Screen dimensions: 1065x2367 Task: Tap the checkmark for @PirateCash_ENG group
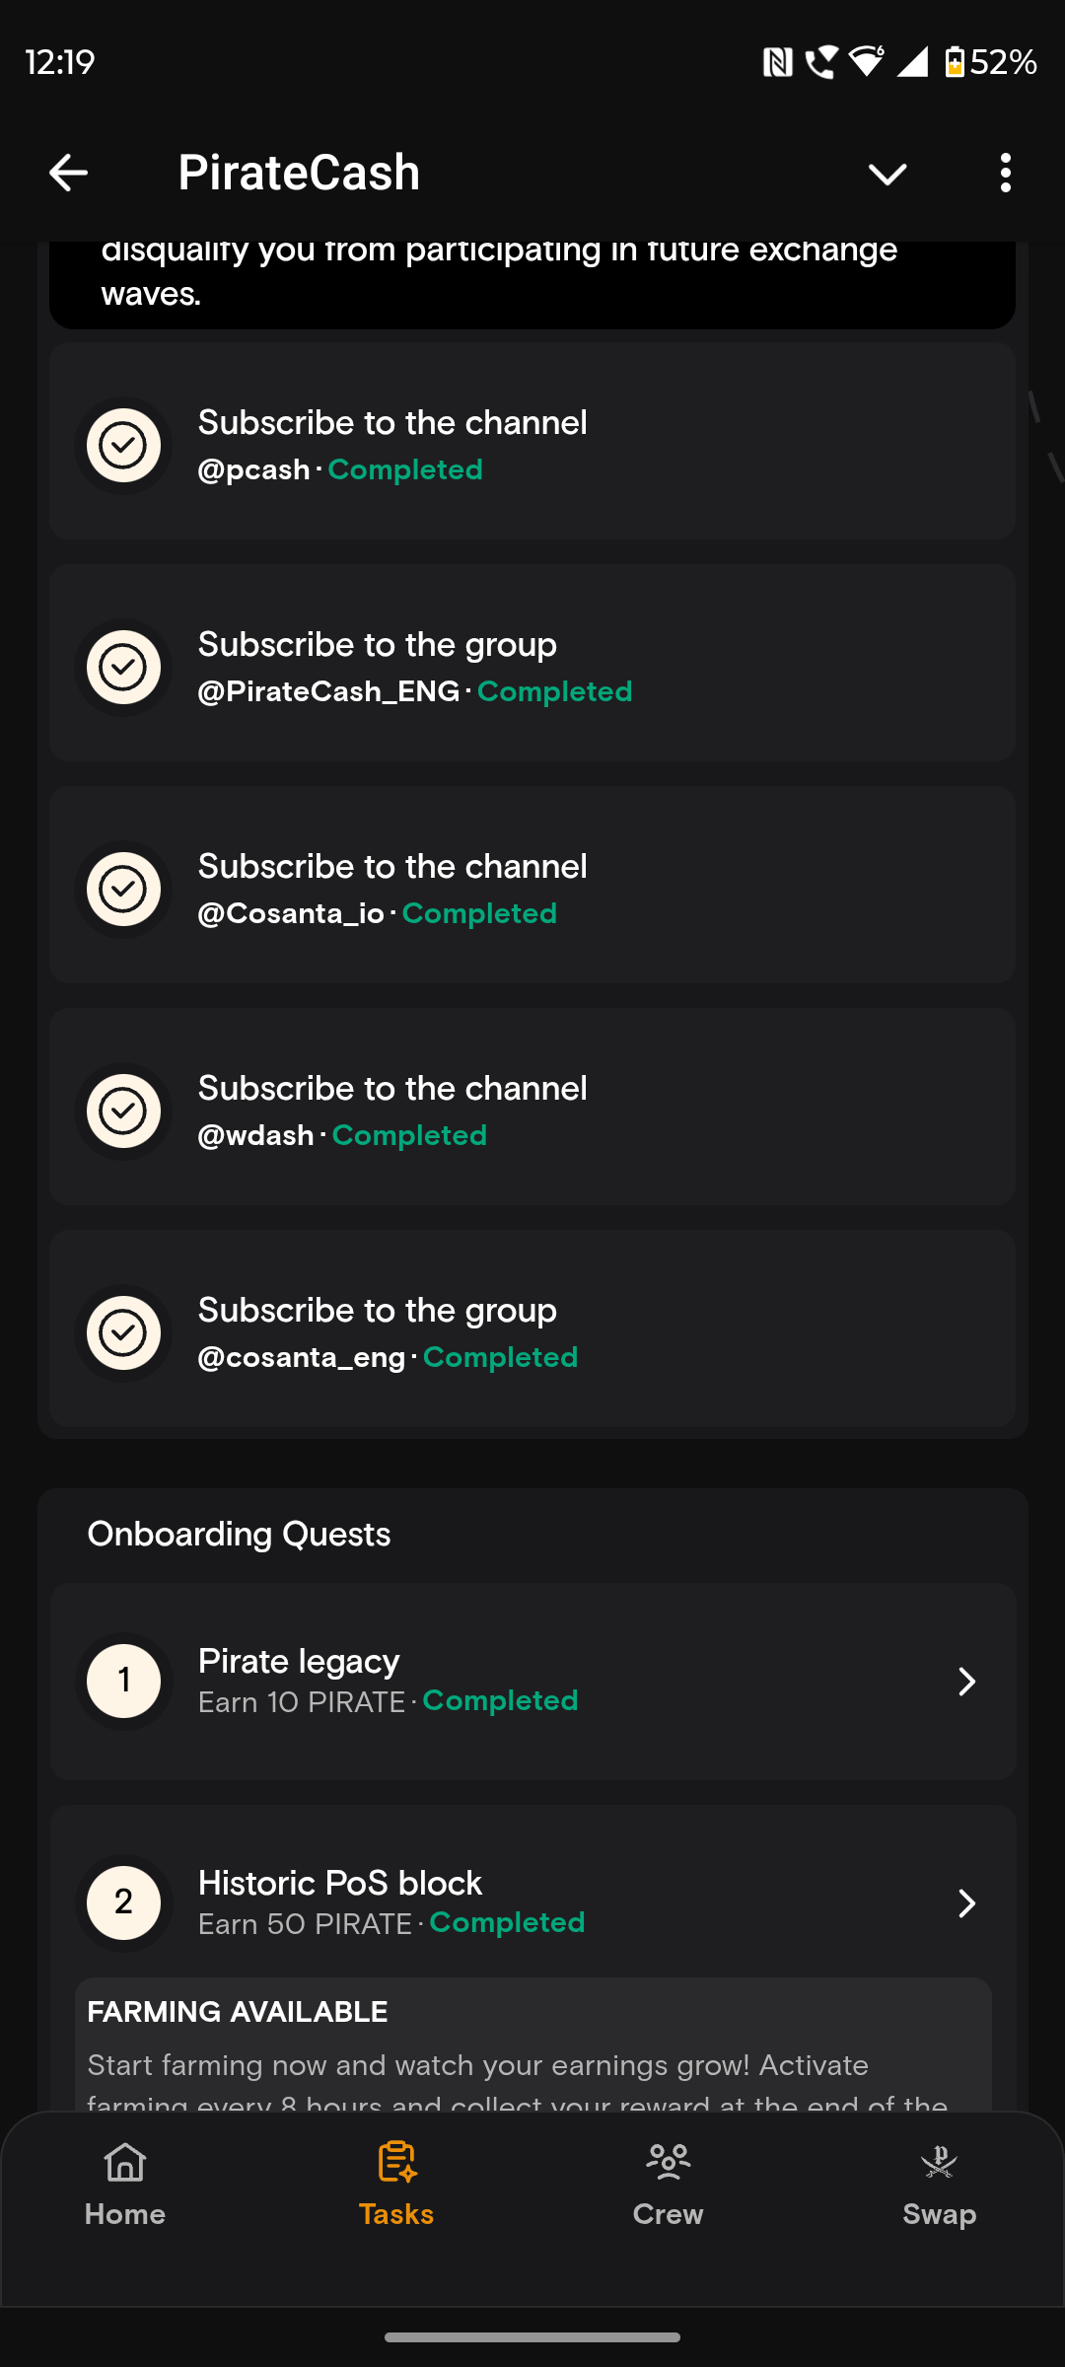[124, 667]
